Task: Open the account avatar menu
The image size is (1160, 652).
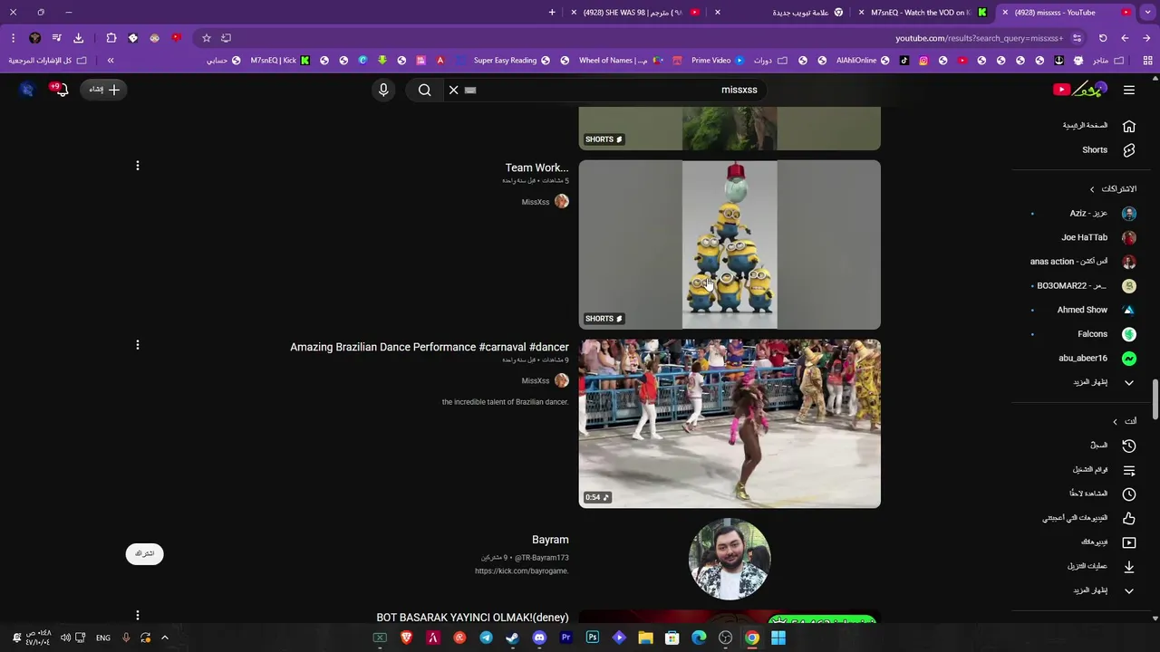Action: [x=26, y=90]
